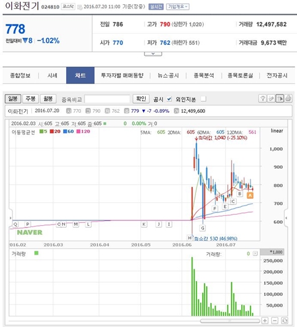Click the orange A disclosure marker
This screenshot has width=297, height=327.
pyautogui.click(x=250, y=196)
